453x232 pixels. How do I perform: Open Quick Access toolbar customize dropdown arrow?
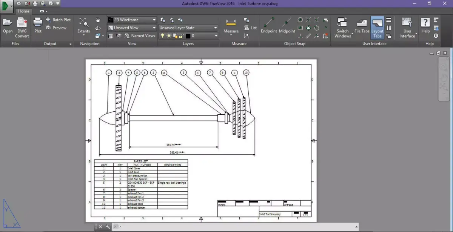click(x=58, y=3)
